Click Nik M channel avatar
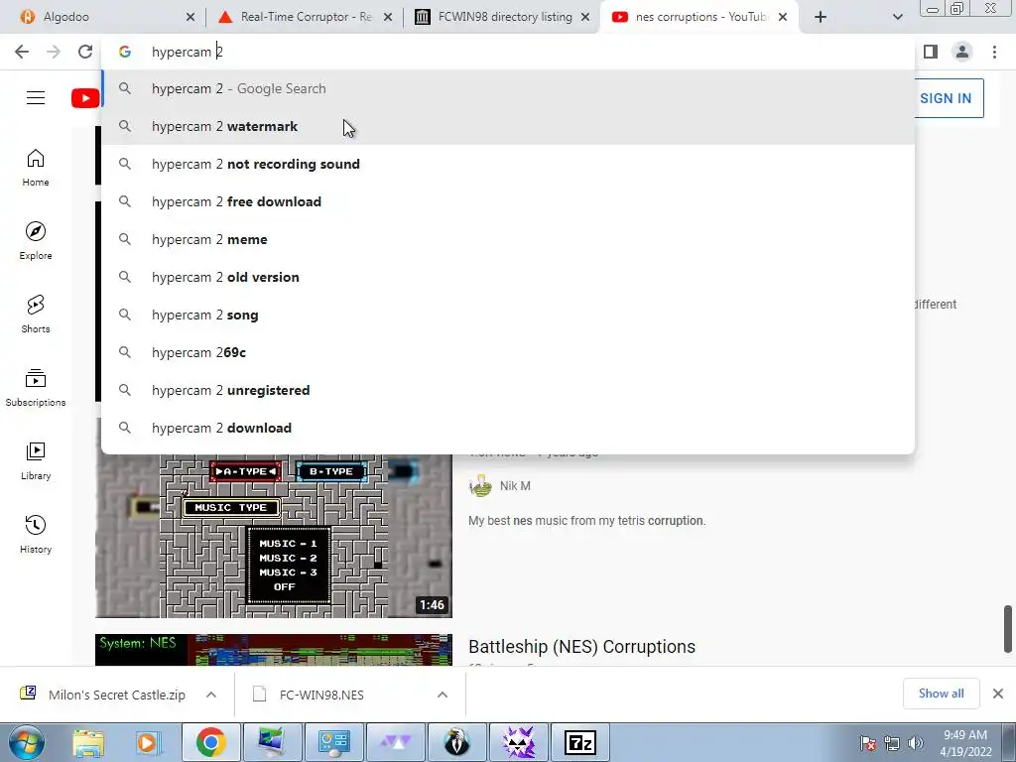 click(480, 486)
